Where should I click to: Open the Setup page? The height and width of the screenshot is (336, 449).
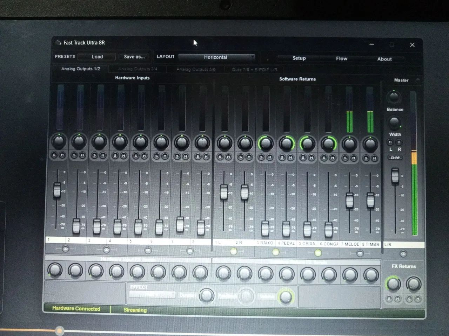299,58
